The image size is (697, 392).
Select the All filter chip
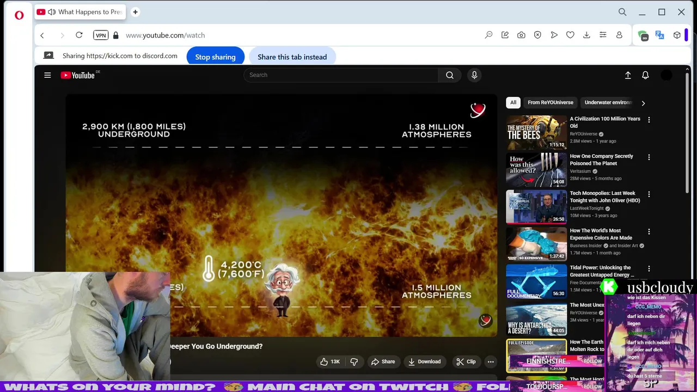point(513,102)
